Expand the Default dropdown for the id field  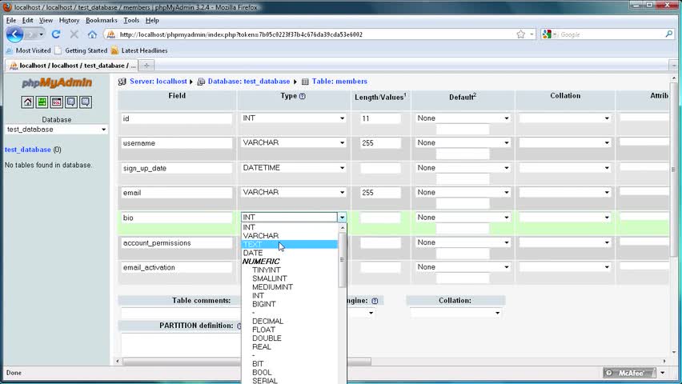point(463,118)
